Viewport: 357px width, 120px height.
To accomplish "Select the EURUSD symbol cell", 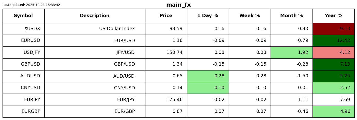I will [31, 41].
